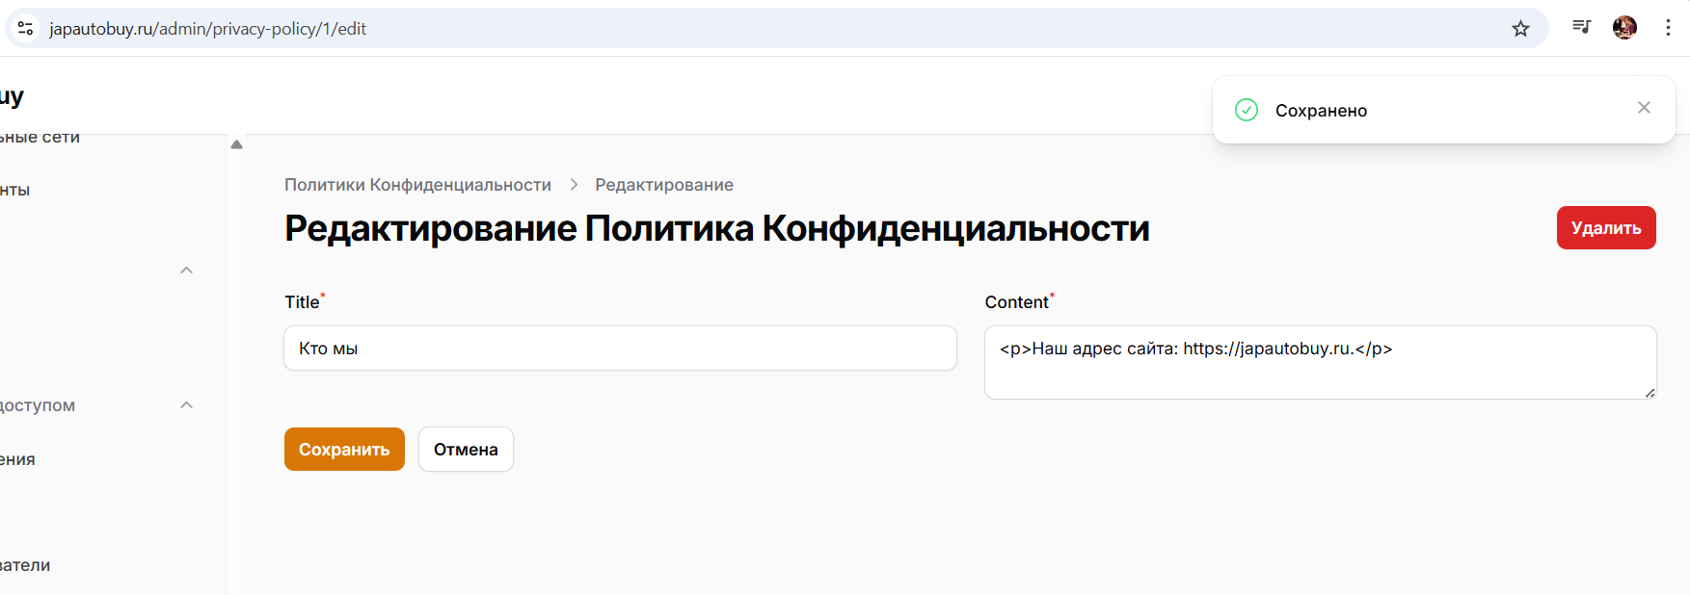
Task: Click the sidebar scroll-up arrow
Action: coord(236,144)
